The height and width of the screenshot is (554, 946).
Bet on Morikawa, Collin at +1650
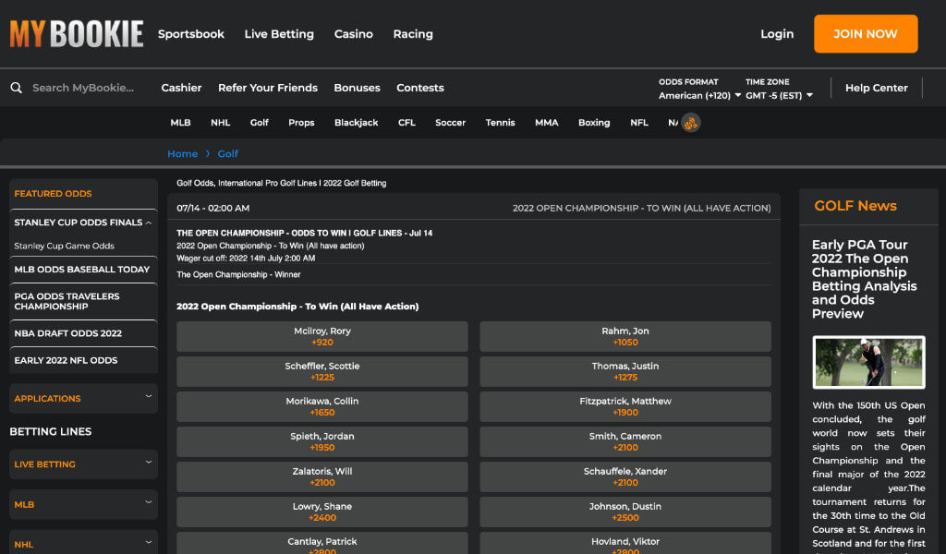coord(322,406)
